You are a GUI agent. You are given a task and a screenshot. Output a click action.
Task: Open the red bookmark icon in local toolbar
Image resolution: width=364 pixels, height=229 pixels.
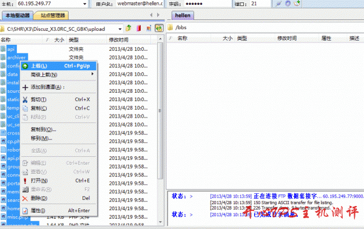[138, 28]
